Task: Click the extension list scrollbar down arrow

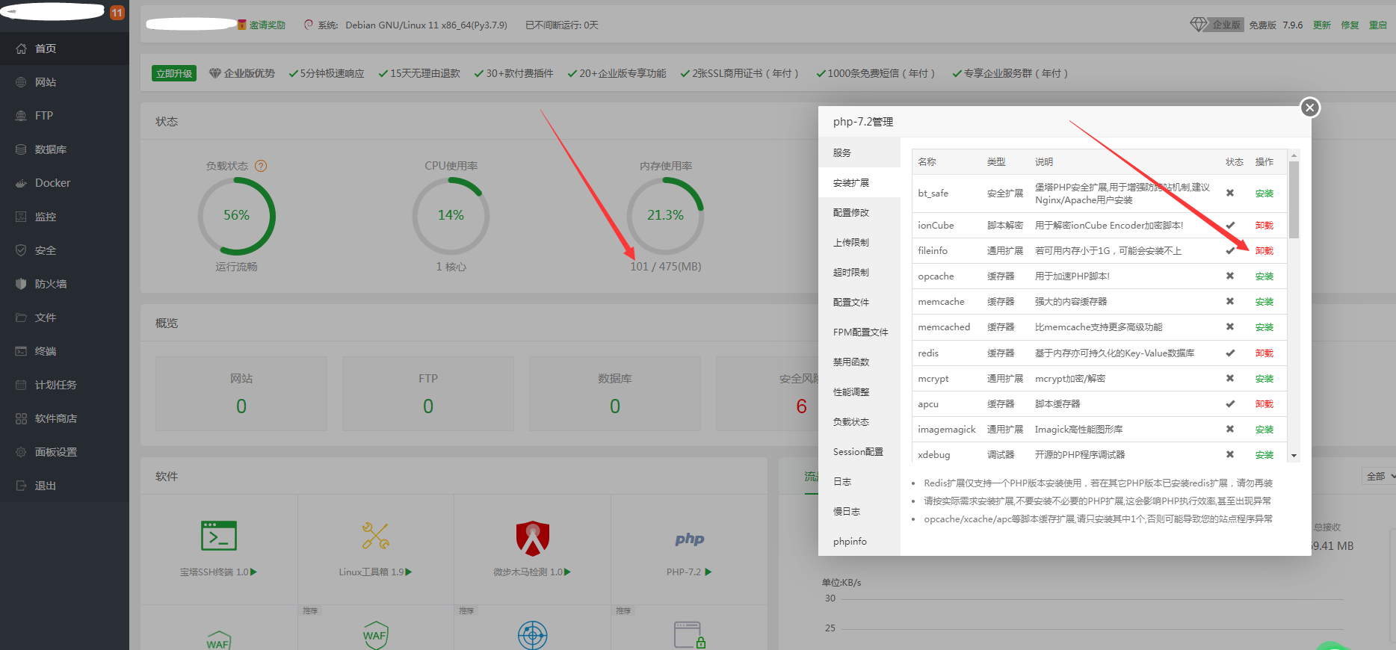Action: [x=1294, y=456]
